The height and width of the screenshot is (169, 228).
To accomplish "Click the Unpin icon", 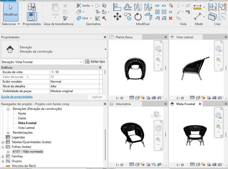I will point(171,6).
